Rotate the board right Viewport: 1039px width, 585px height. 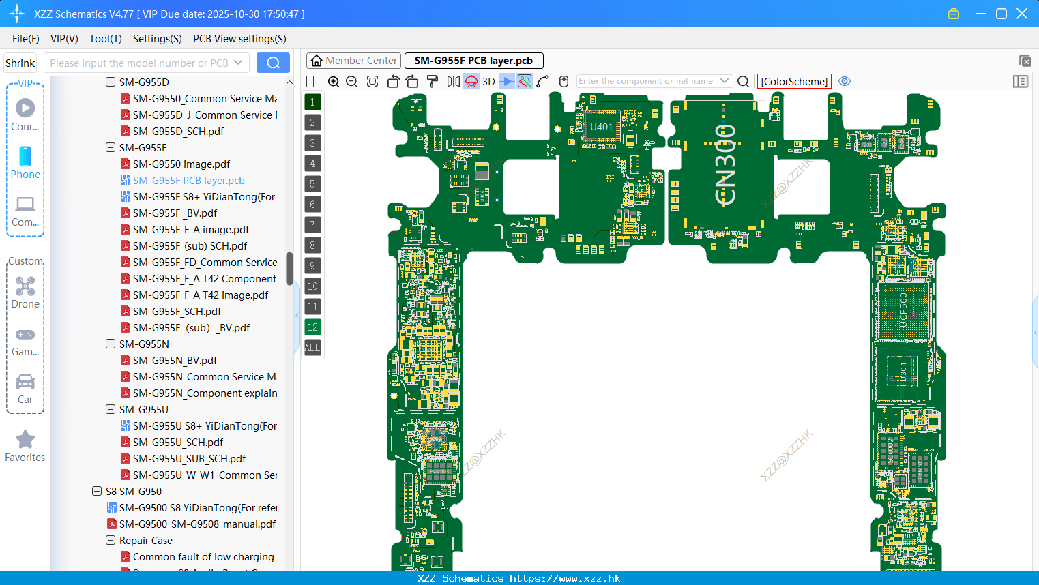[x=411, y=81]
